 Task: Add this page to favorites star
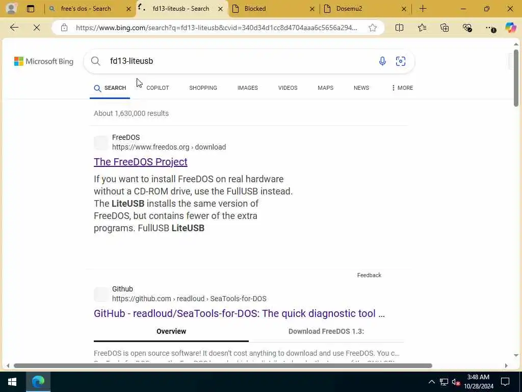coord(373,28)
